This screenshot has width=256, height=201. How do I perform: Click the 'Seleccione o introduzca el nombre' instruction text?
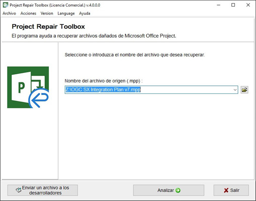(135, 55)
